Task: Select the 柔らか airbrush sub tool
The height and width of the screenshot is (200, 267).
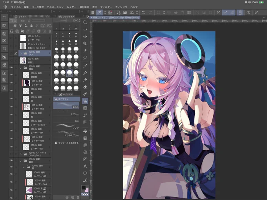Action: (66, 105)
